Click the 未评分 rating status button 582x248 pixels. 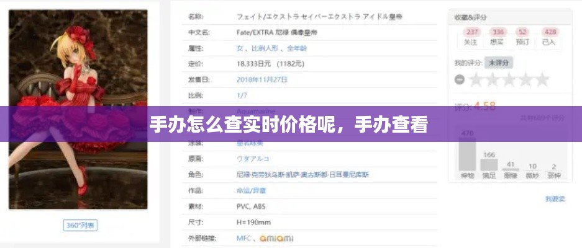(499, 63)
